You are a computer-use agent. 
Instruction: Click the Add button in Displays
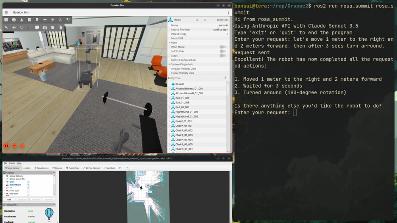[x=9, y=200]
